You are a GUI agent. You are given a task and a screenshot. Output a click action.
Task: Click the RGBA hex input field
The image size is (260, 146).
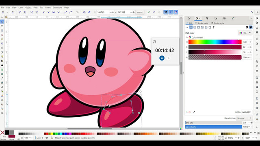(x=247, y=112)
